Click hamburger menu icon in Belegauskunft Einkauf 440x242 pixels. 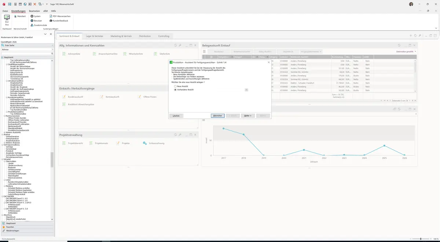(x=204, y=52)
